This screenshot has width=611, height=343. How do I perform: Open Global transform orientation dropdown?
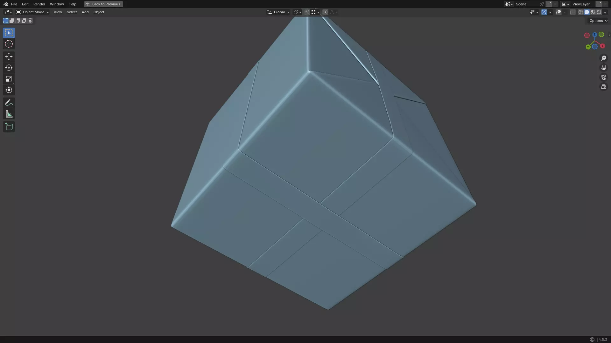point(278,12)
